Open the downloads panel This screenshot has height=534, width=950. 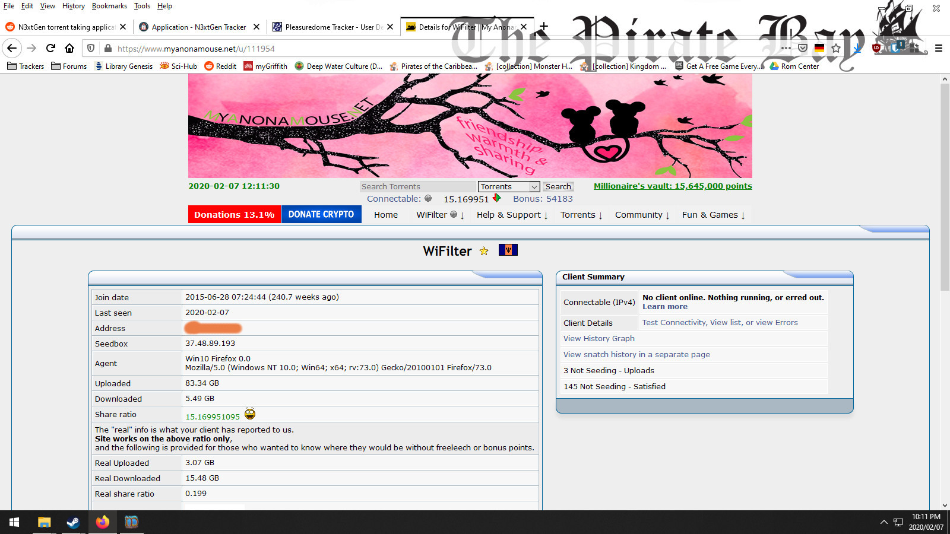pyautogui.click(x=857, y=48)
